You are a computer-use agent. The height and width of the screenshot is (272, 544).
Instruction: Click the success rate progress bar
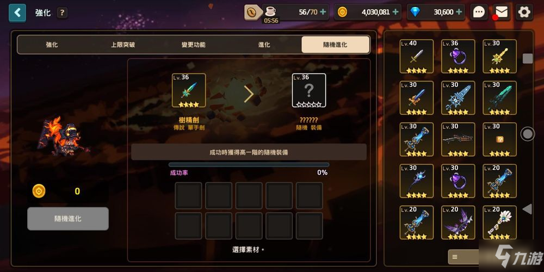pos(249,165)
